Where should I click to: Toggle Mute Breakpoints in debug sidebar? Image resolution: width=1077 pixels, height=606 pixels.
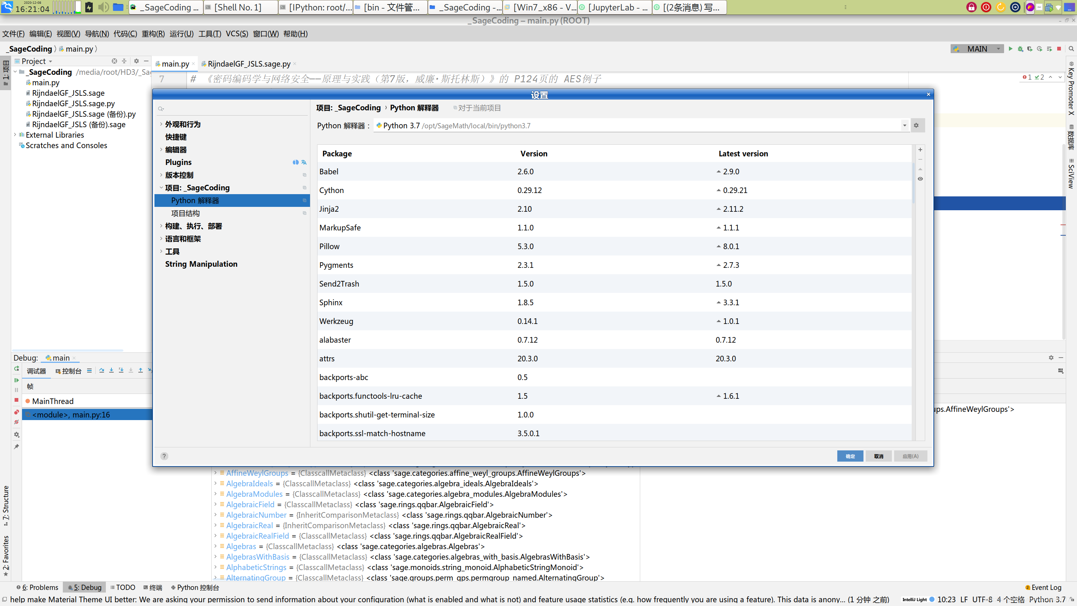(16, 422)
